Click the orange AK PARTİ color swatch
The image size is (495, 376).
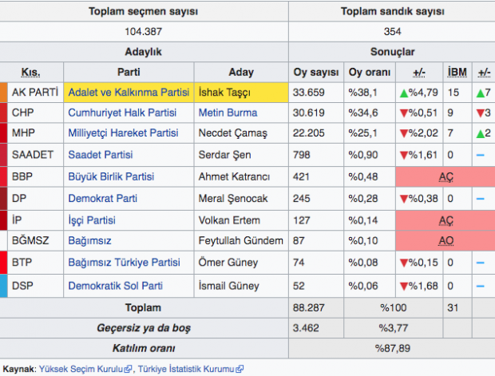pos(4,92)
